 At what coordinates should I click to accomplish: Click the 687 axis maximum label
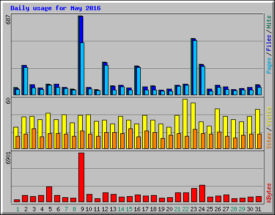pyautogui.click(x=8, y=20)
